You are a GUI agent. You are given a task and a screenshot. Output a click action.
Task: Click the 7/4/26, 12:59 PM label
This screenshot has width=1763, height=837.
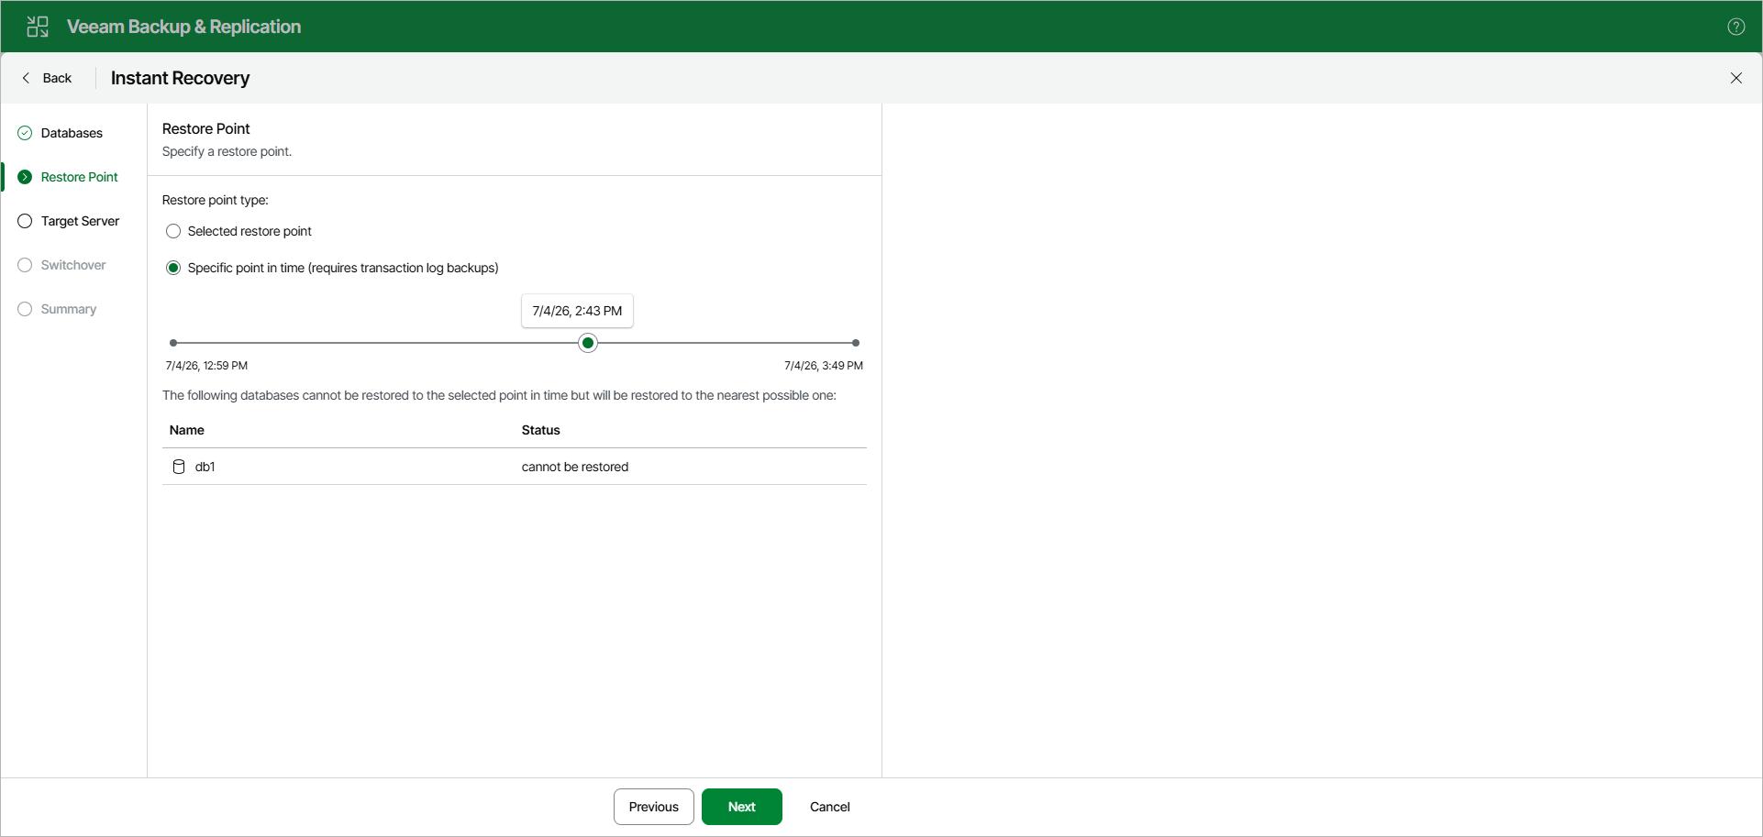coord(206,366)
